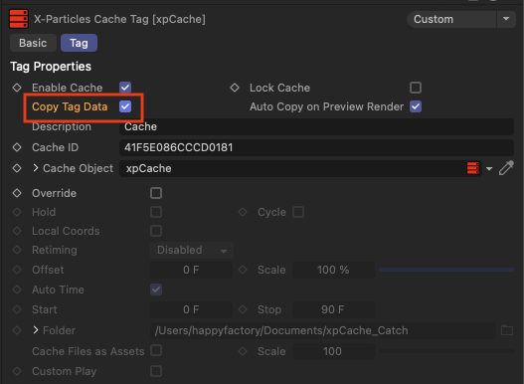524x384 pixels.
Task: Click the Scale 100 % field
Action: (333, 270)
